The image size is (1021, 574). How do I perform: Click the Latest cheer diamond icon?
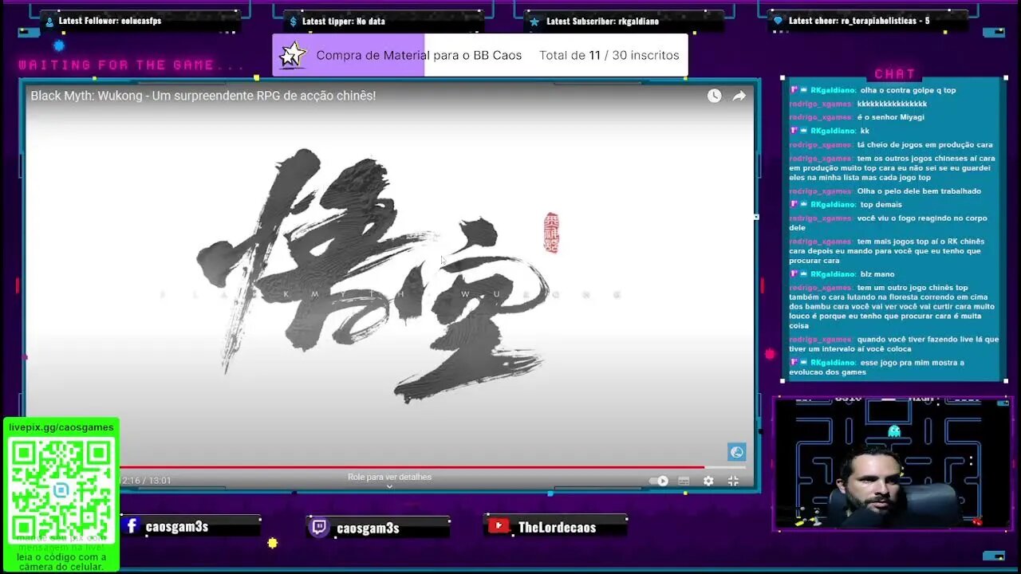(x=778, y=21)
